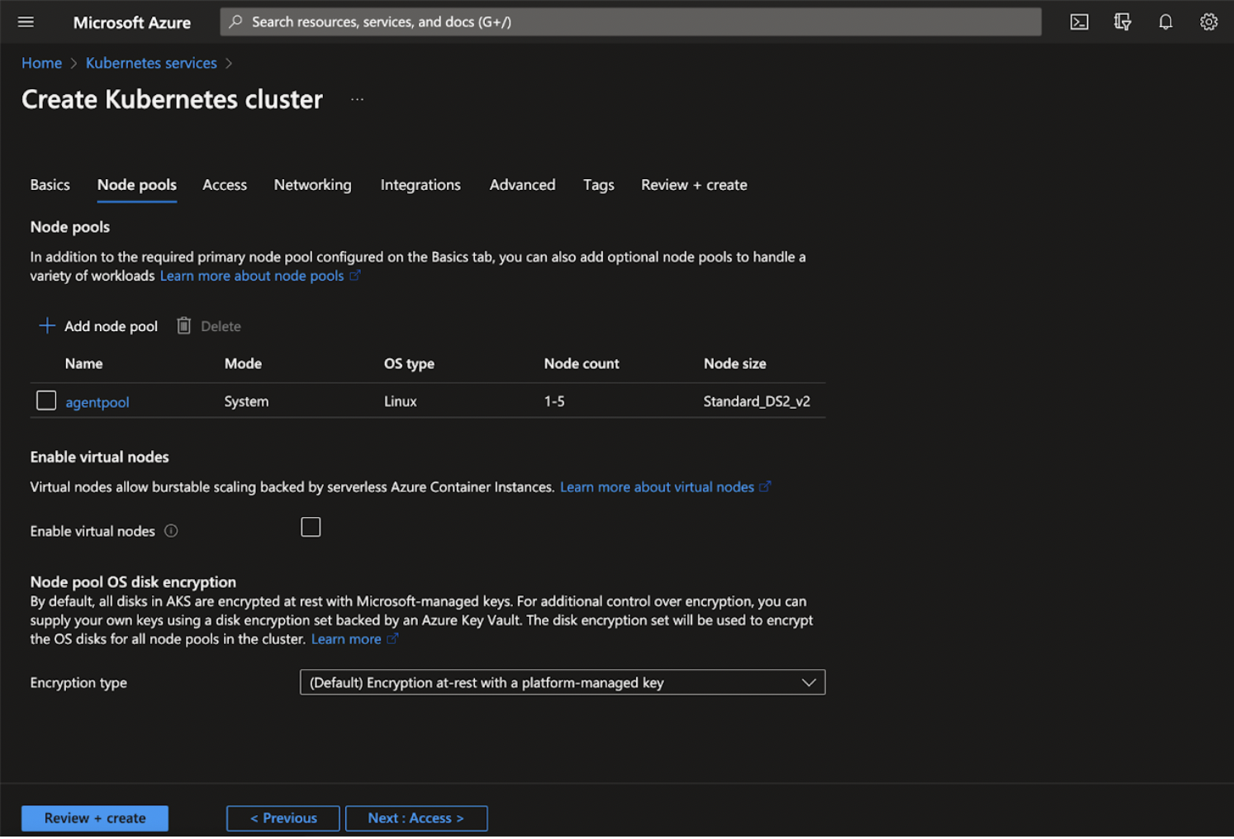Switch to the Access tab
1234x839 pixels.
(x=225, y=185)
